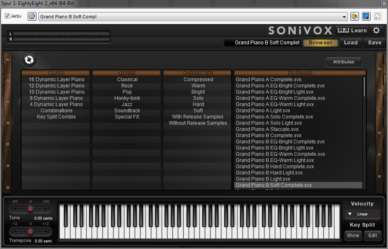Viewport: 388px width, 249px height.
Task: Click the Load button
Action: click(x=350, y=43)
